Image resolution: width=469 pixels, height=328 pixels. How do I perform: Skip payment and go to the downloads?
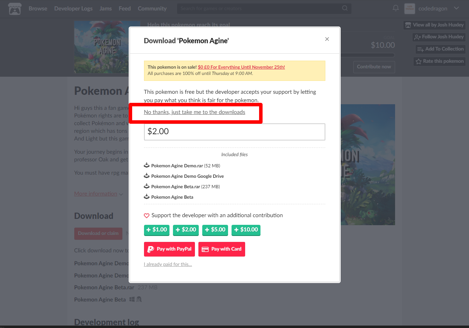(195, 112)
